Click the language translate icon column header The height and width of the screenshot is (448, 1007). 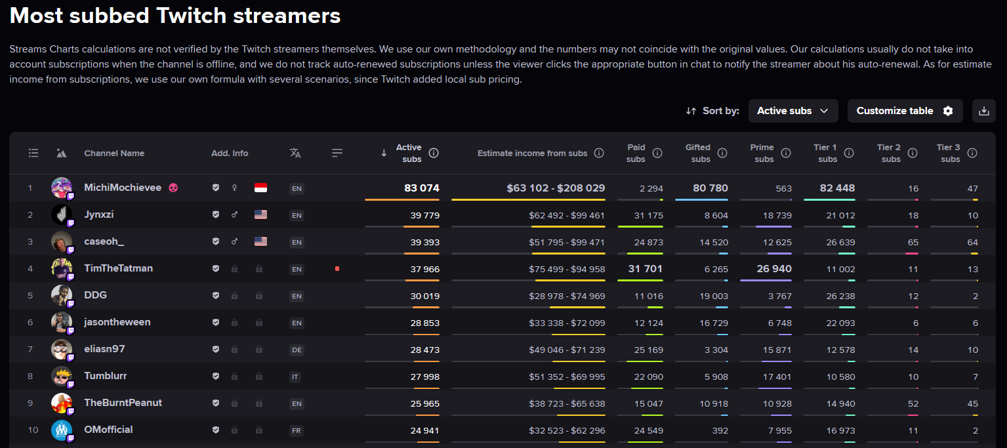point(295,153)
